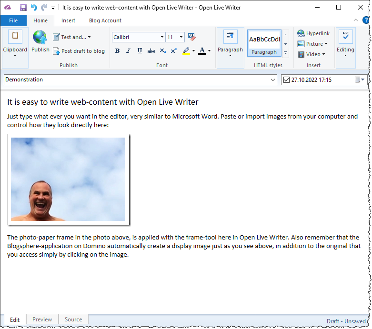Click the Clipboard paste icon
Screen dimensions: 372x329
click(15, 36)
